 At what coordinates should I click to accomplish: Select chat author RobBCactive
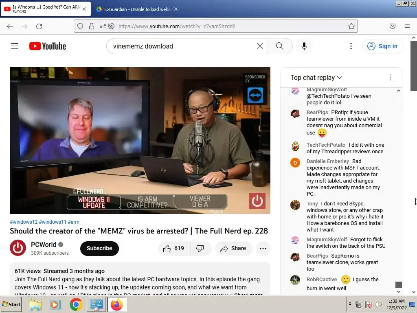point(322,280)
